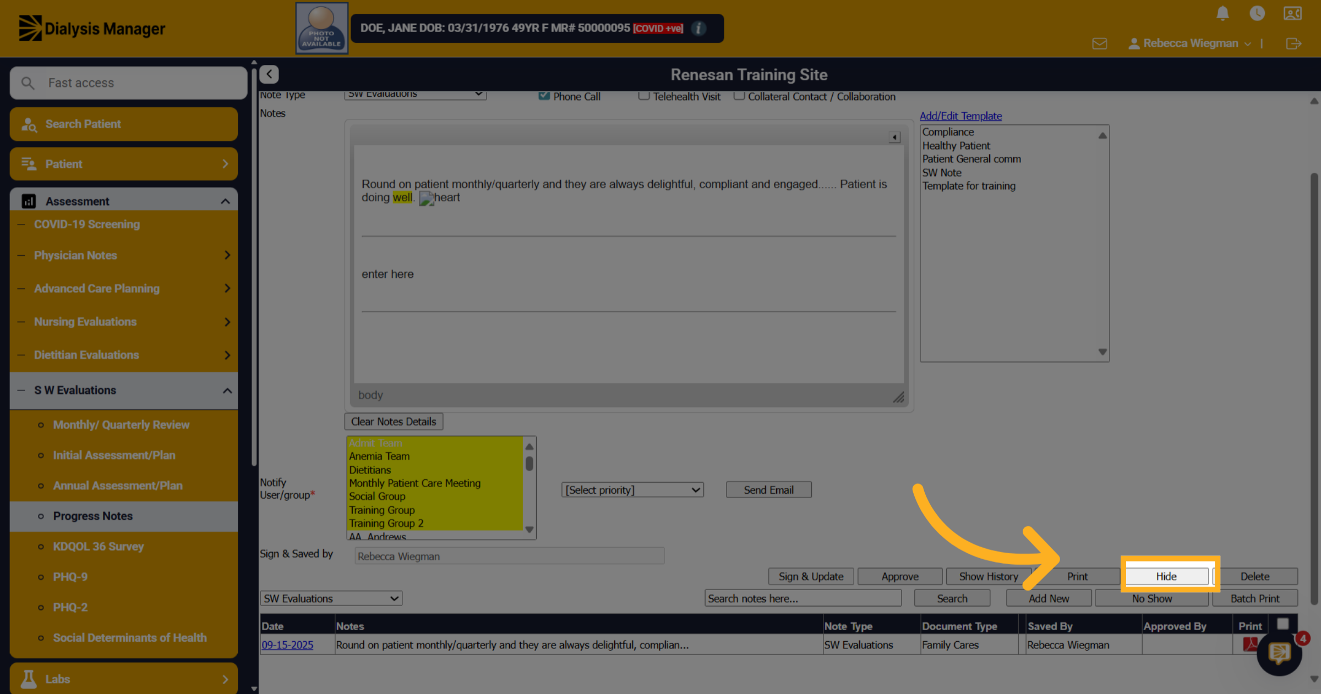Open PHQ-9
The image size is (1321, 694).
(70, 577)
